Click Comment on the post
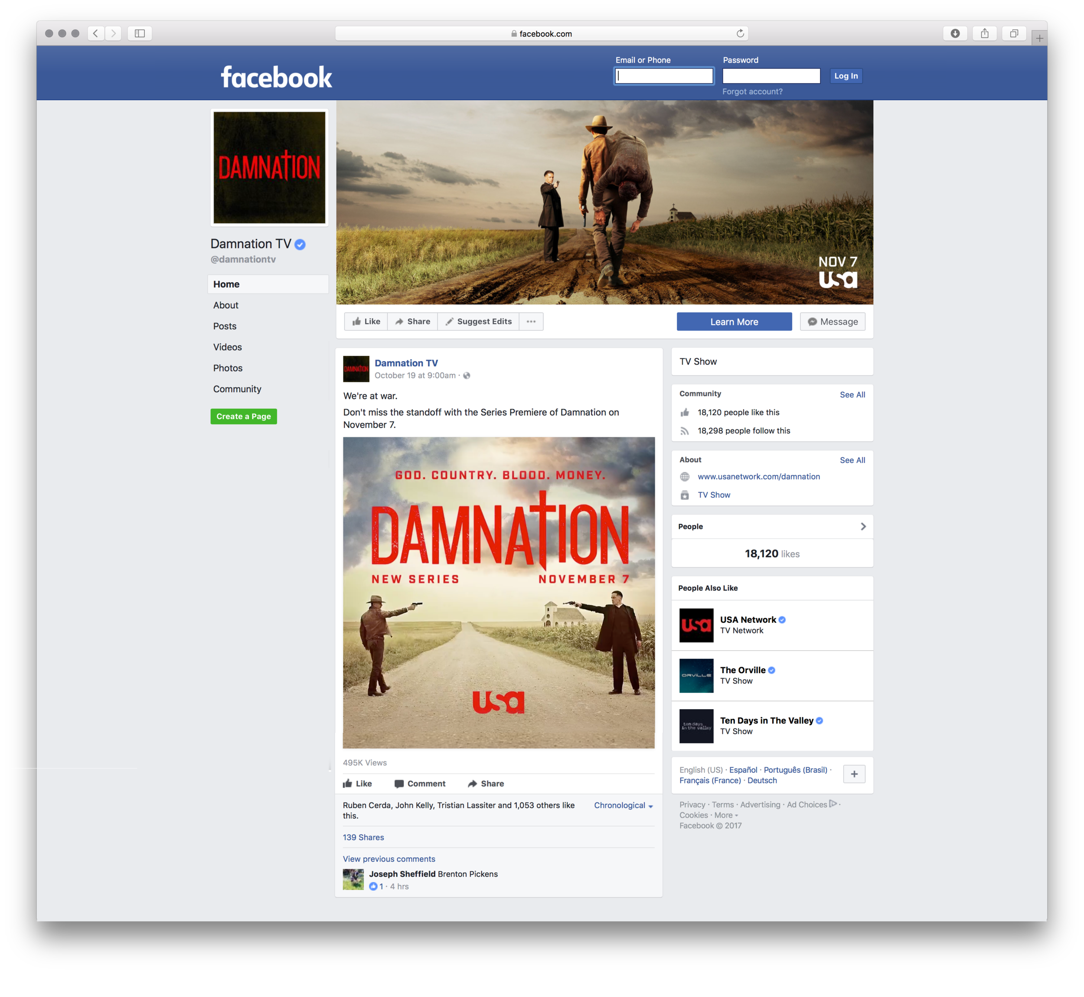This screenshot has width=1084, height=997. pyautogui.click(x=420, y=783)
